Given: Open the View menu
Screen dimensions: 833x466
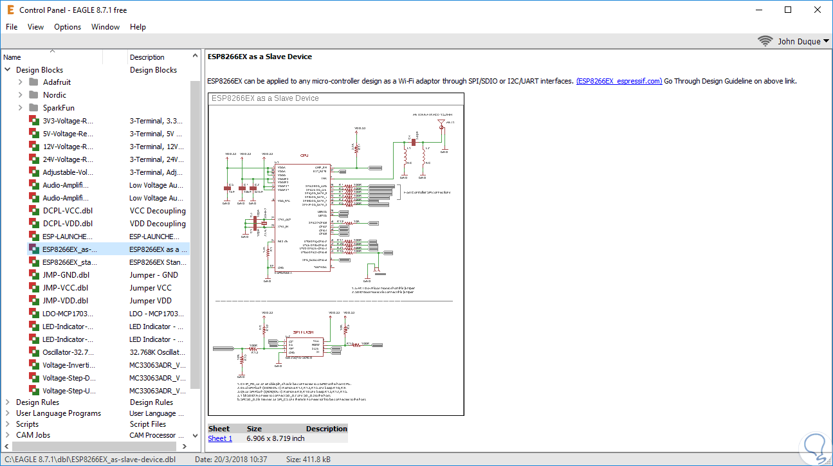Looking at the screenshot, I should tap(36, 27).
